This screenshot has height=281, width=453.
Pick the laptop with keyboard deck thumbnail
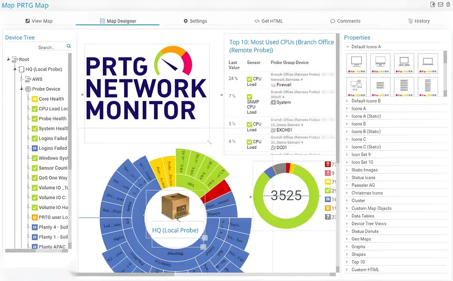404,63
